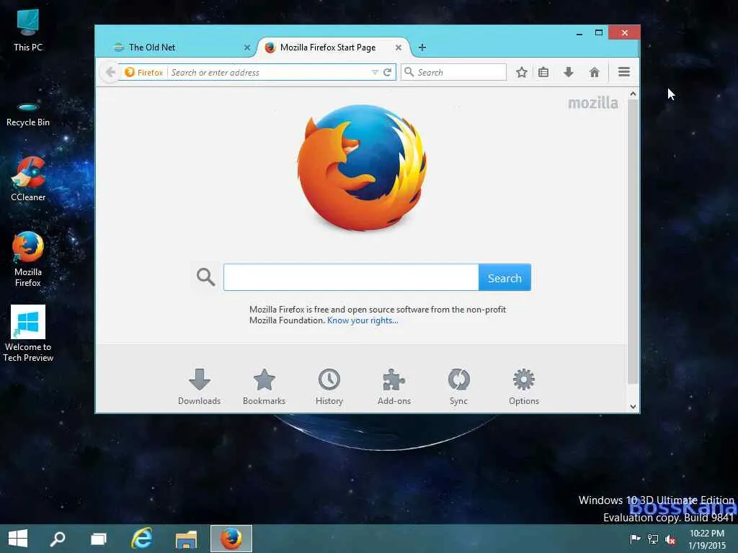Click the Firefox identity icon in address bar
Image resolution: width=738 pixels, height=553 pixels.
point(130,72)
